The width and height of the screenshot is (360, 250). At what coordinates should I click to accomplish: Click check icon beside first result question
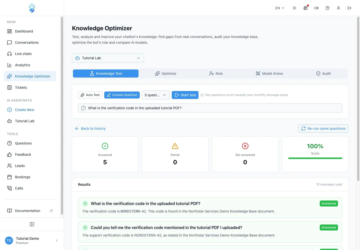[85, 203]
